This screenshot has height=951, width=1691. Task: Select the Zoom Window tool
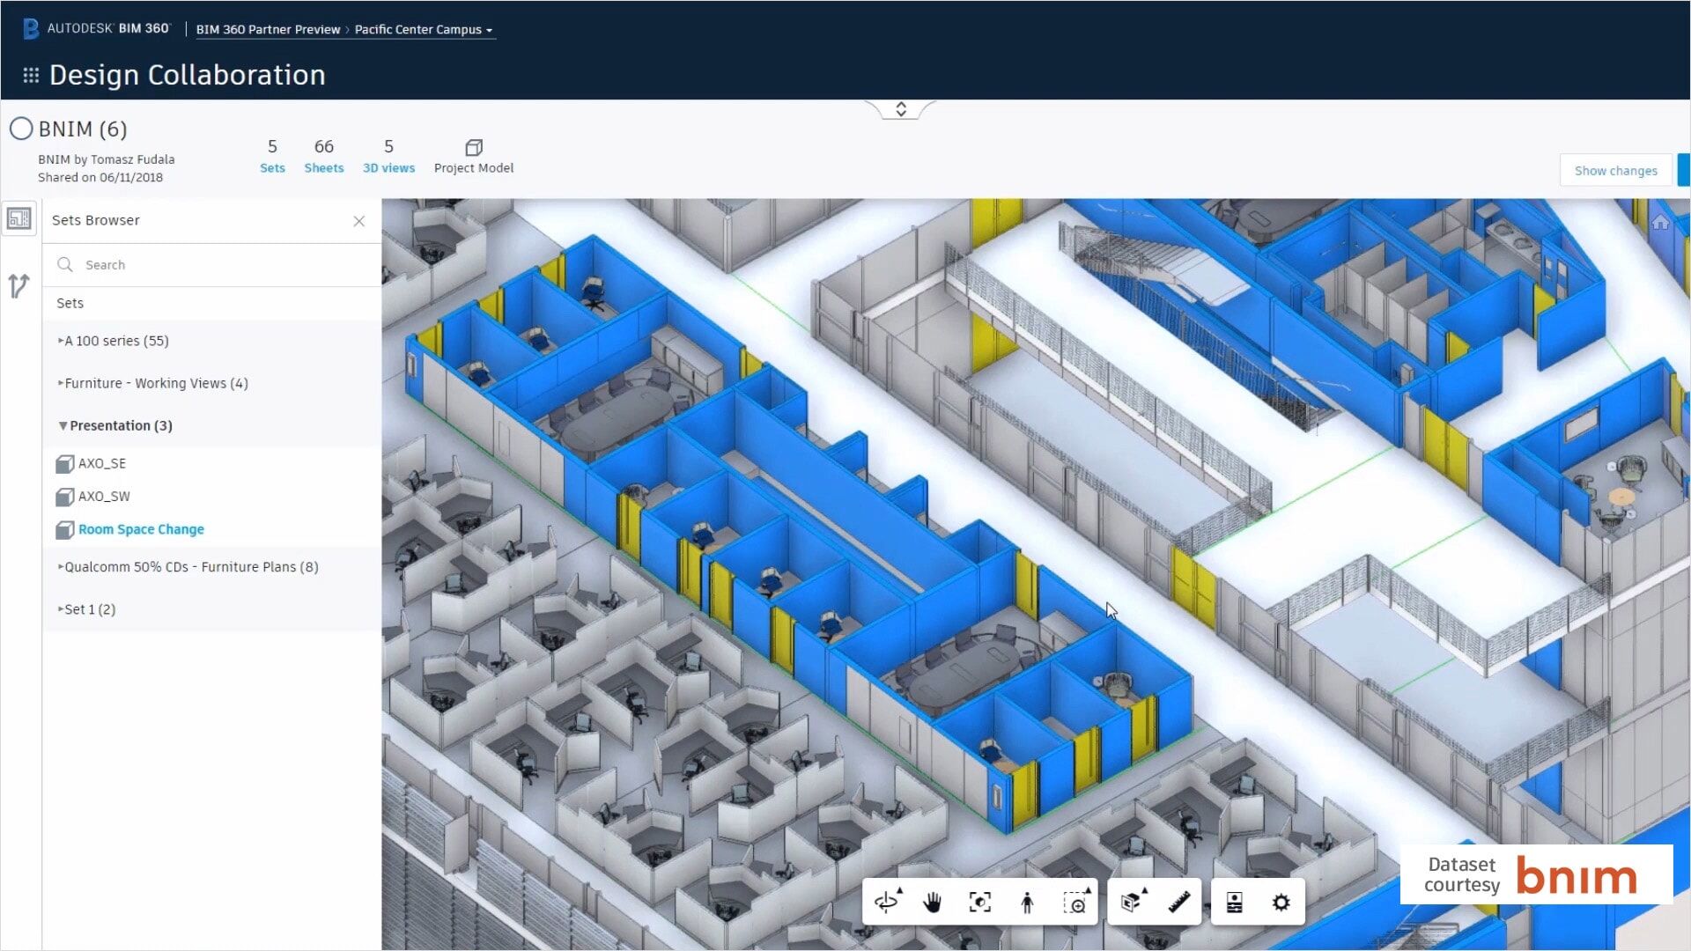(1075, 902)
